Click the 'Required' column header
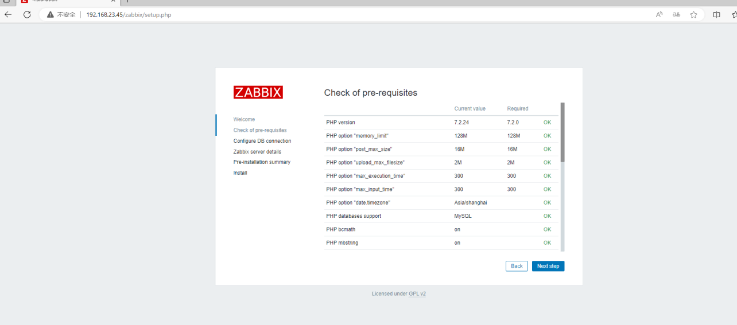The width and height of the screenshot is (737, 325). pyautogui.click(x=518, y=108)
